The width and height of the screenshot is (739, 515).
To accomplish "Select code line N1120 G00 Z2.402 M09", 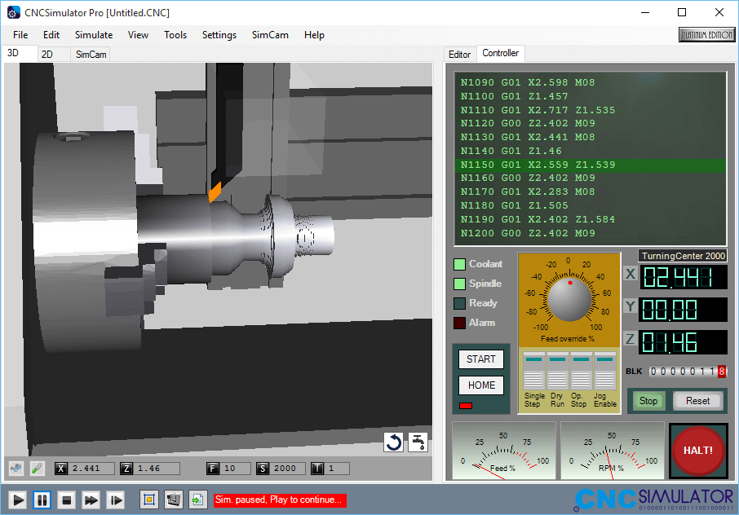I will click(528, 123).
